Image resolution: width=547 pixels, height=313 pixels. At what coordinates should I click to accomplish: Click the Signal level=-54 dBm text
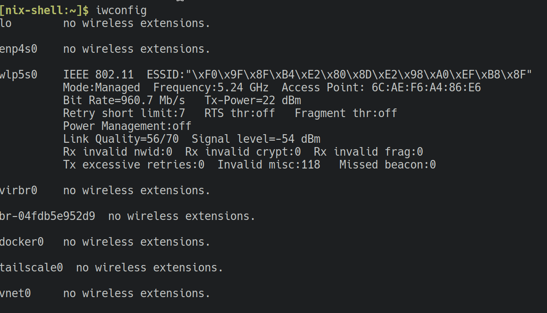256,139
